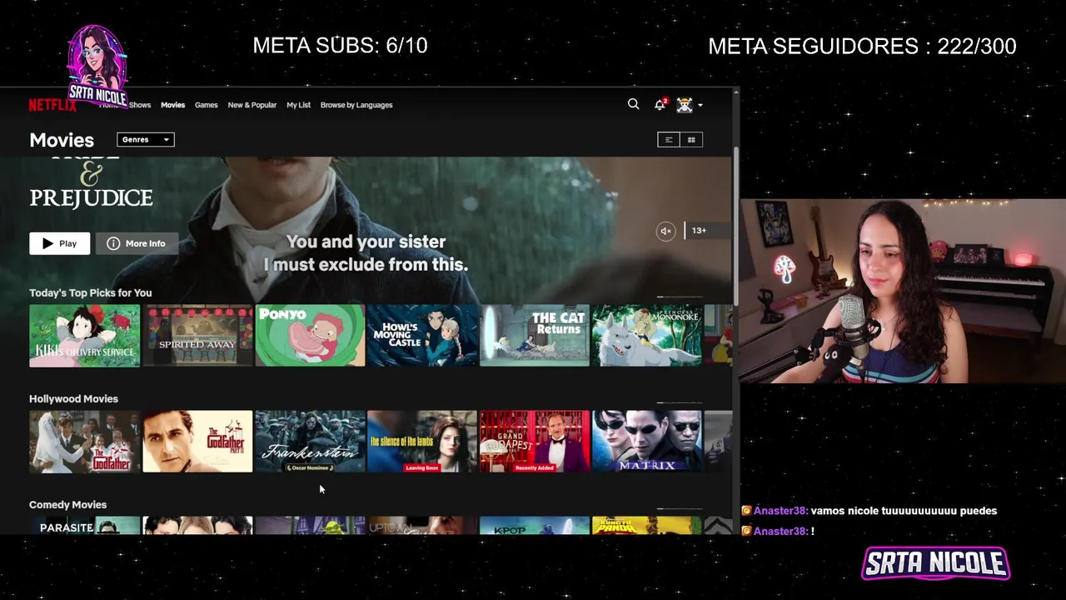Click Hollywood Movies row page indicator
1066x600 pixels.
(x=680, y=402)
